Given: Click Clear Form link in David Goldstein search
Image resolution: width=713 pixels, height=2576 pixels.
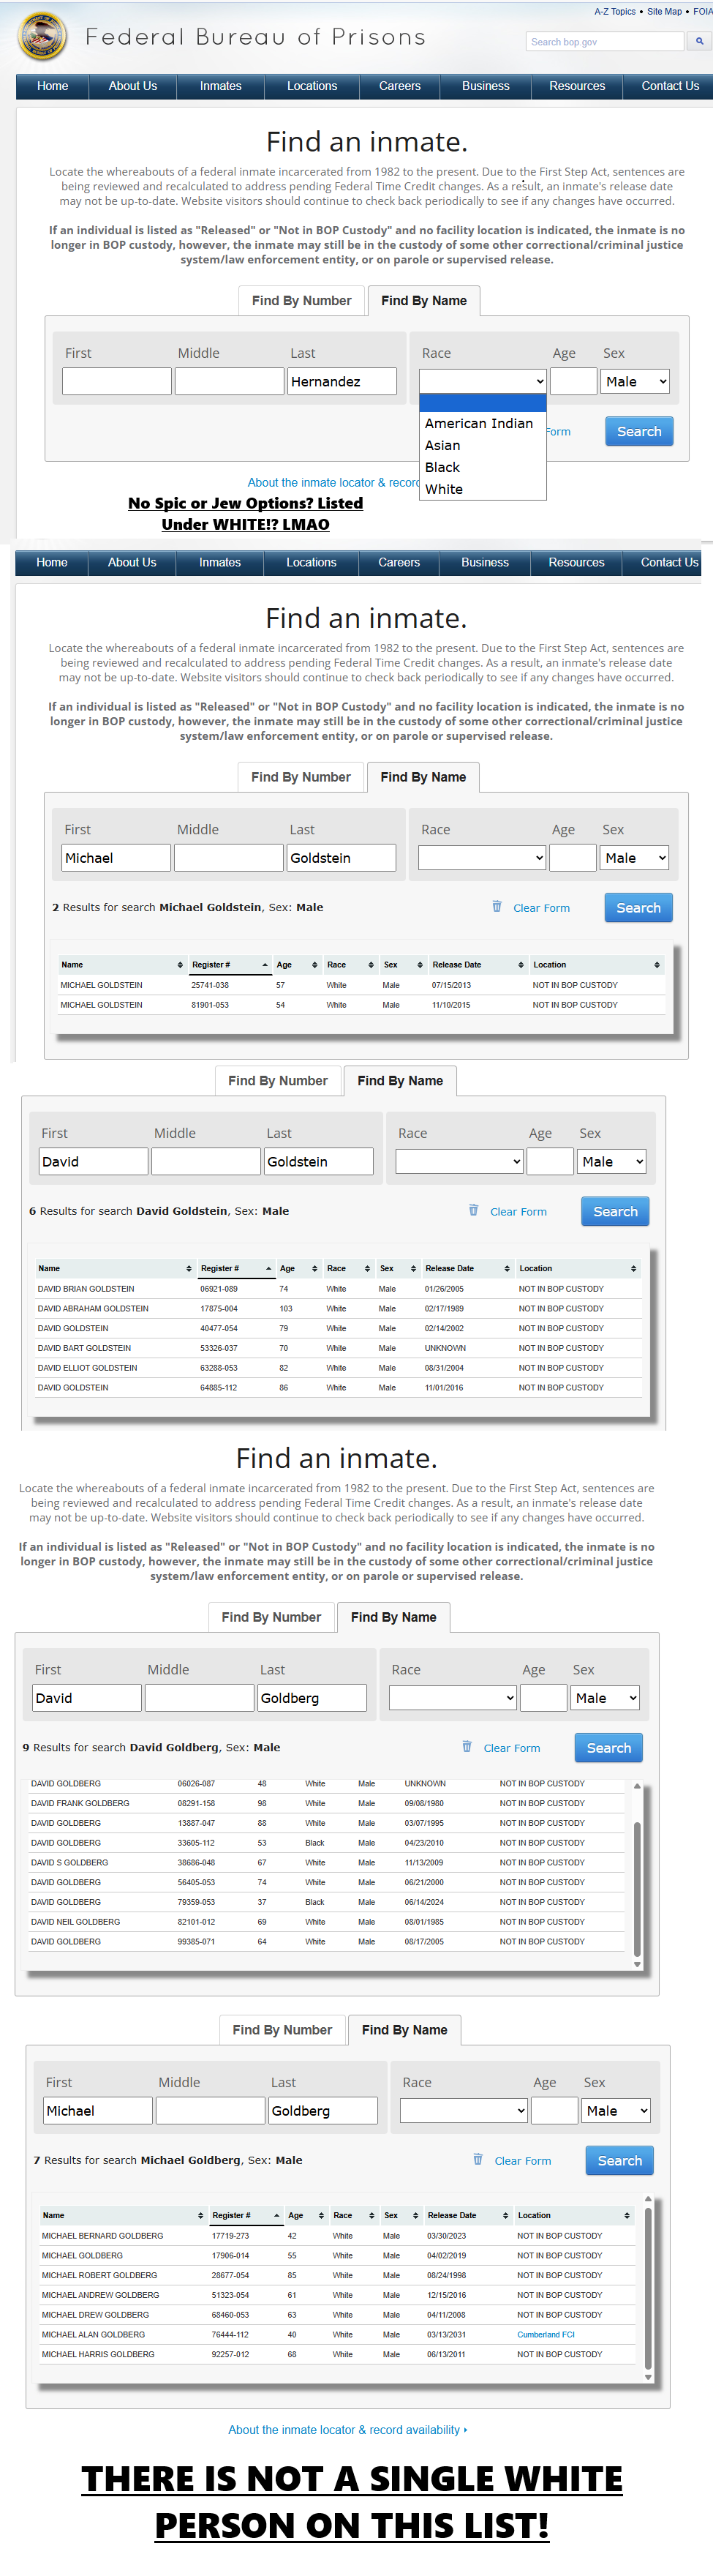Looking at the screenshot, I should (518, 1211).
